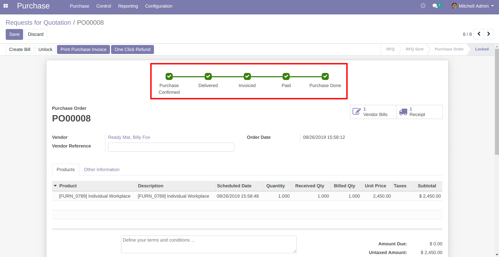Click the One Click Refund button

pyautogui.click(x=132, y=49)
